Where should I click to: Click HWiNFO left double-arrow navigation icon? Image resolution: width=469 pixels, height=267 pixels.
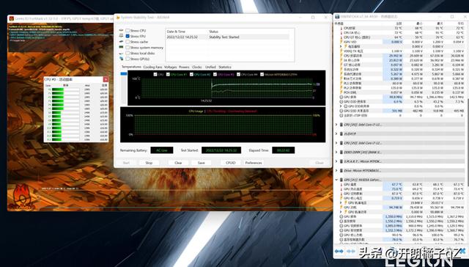[x=339, y=251]
